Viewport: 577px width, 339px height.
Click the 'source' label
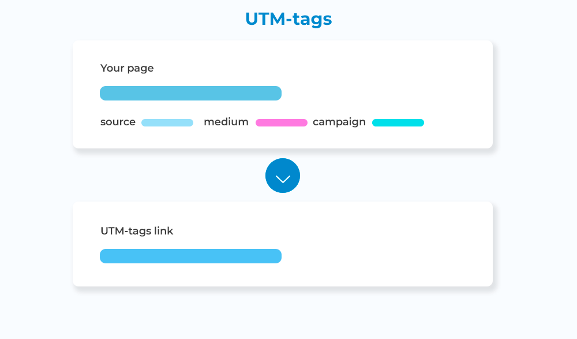(118, 122)
